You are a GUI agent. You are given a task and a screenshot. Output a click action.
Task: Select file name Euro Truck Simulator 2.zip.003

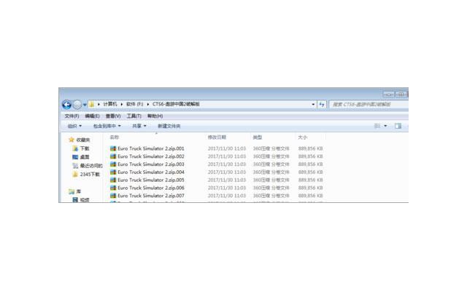[151, 164]
